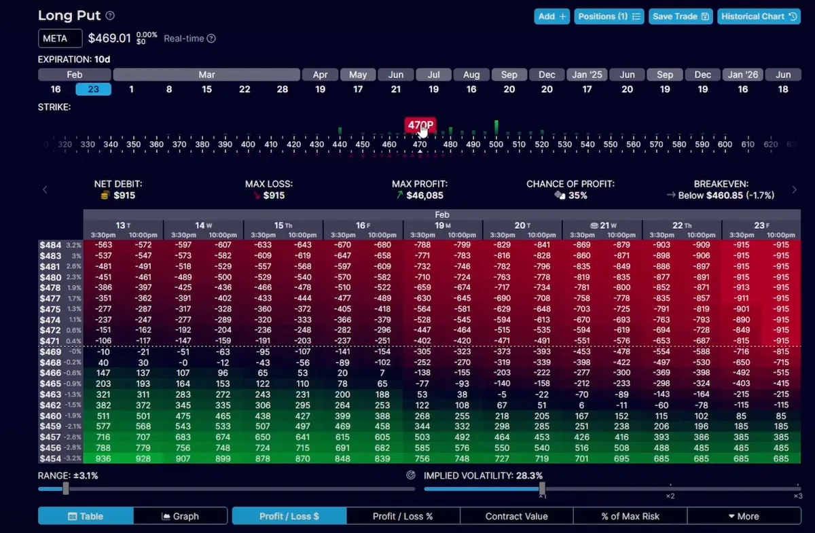Click the Real-time info question mark icon
815x533 pixels.
click(x=211, y=39)
